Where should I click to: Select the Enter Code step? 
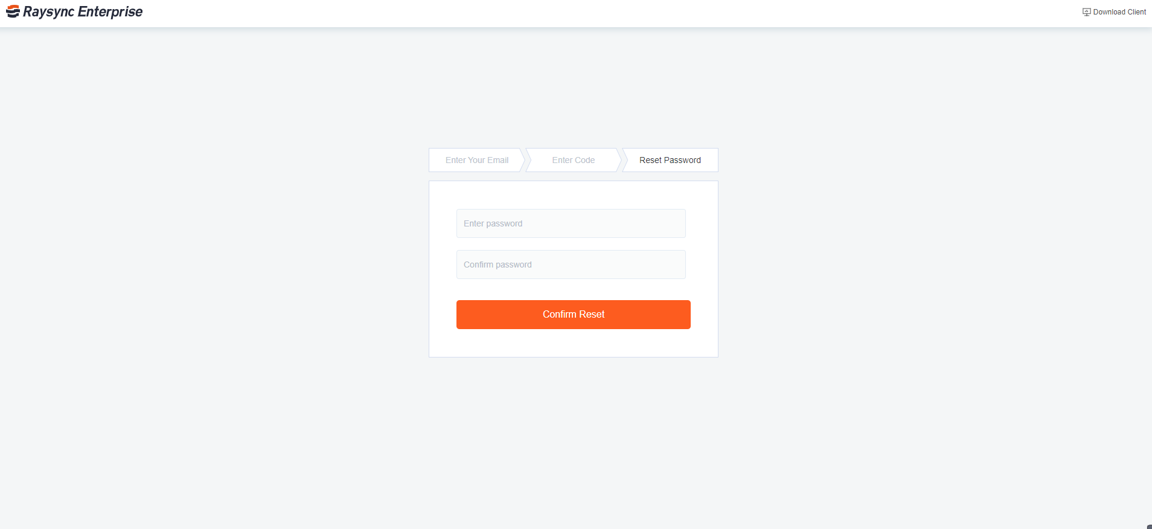(574, 160)
